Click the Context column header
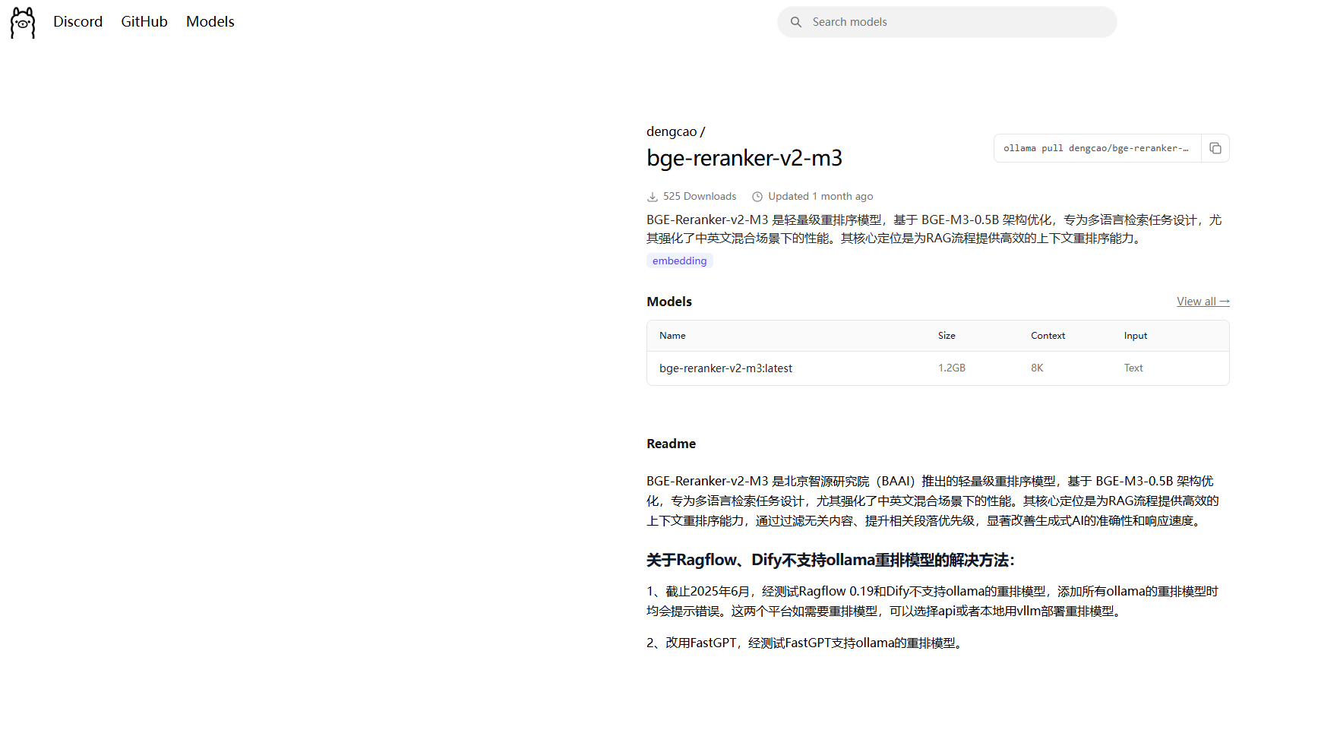Screen dimensions: 1318x733 click(x=1048, y=336)
